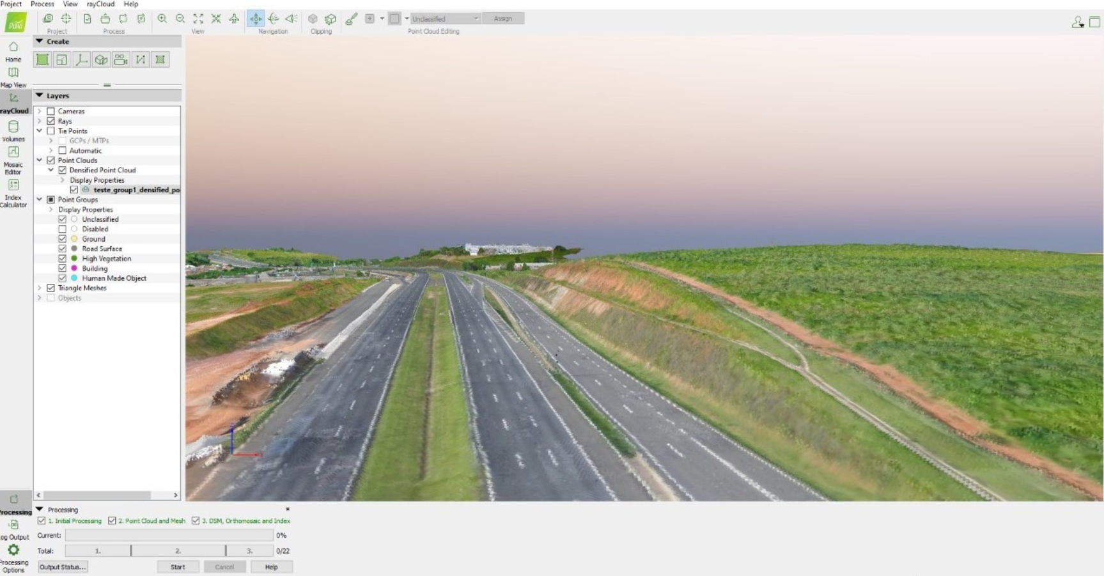Click the Output Status... button

(63, 567)
